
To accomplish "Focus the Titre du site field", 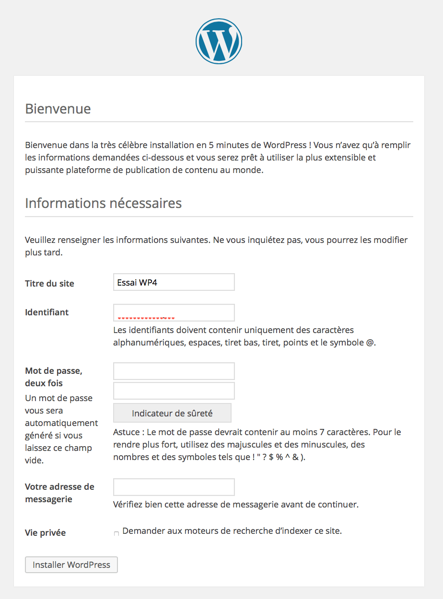I will (x=174, y=282).
